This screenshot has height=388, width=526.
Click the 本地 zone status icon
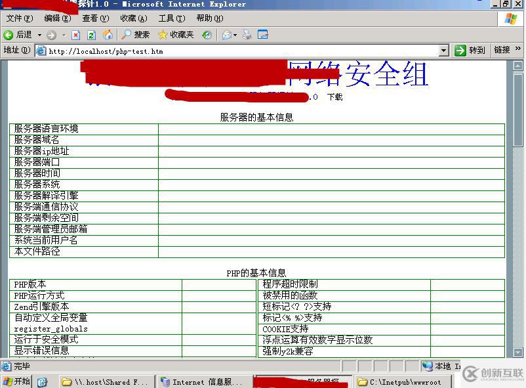pos(428,366)
